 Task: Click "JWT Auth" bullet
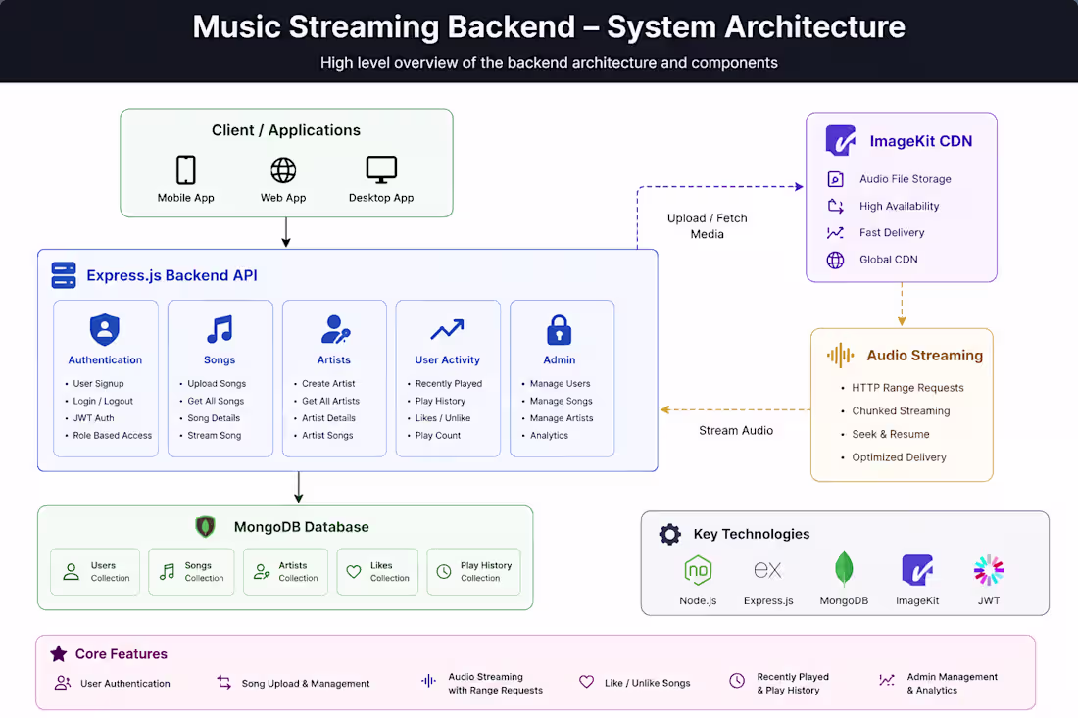[93, 418]
